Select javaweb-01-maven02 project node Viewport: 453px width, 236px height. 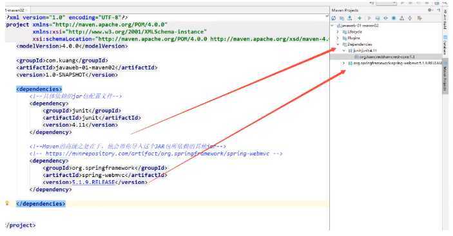[x=360, y=25]
